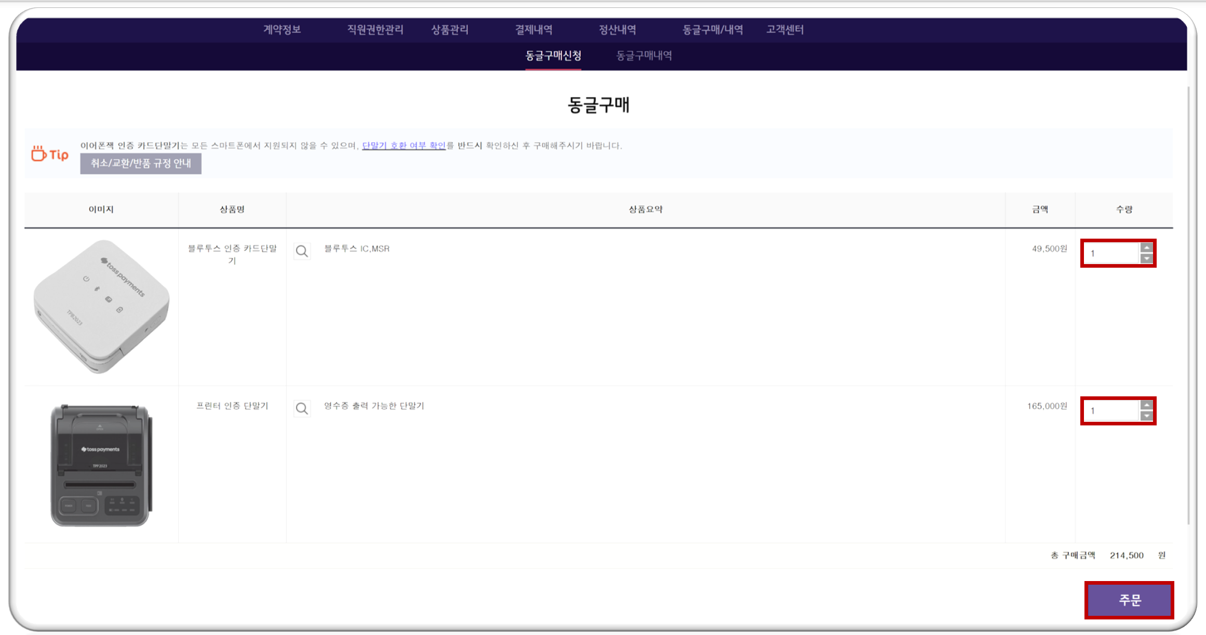Increase Bluetooth card reader quantity with up arrow

tap(1146, 247)
